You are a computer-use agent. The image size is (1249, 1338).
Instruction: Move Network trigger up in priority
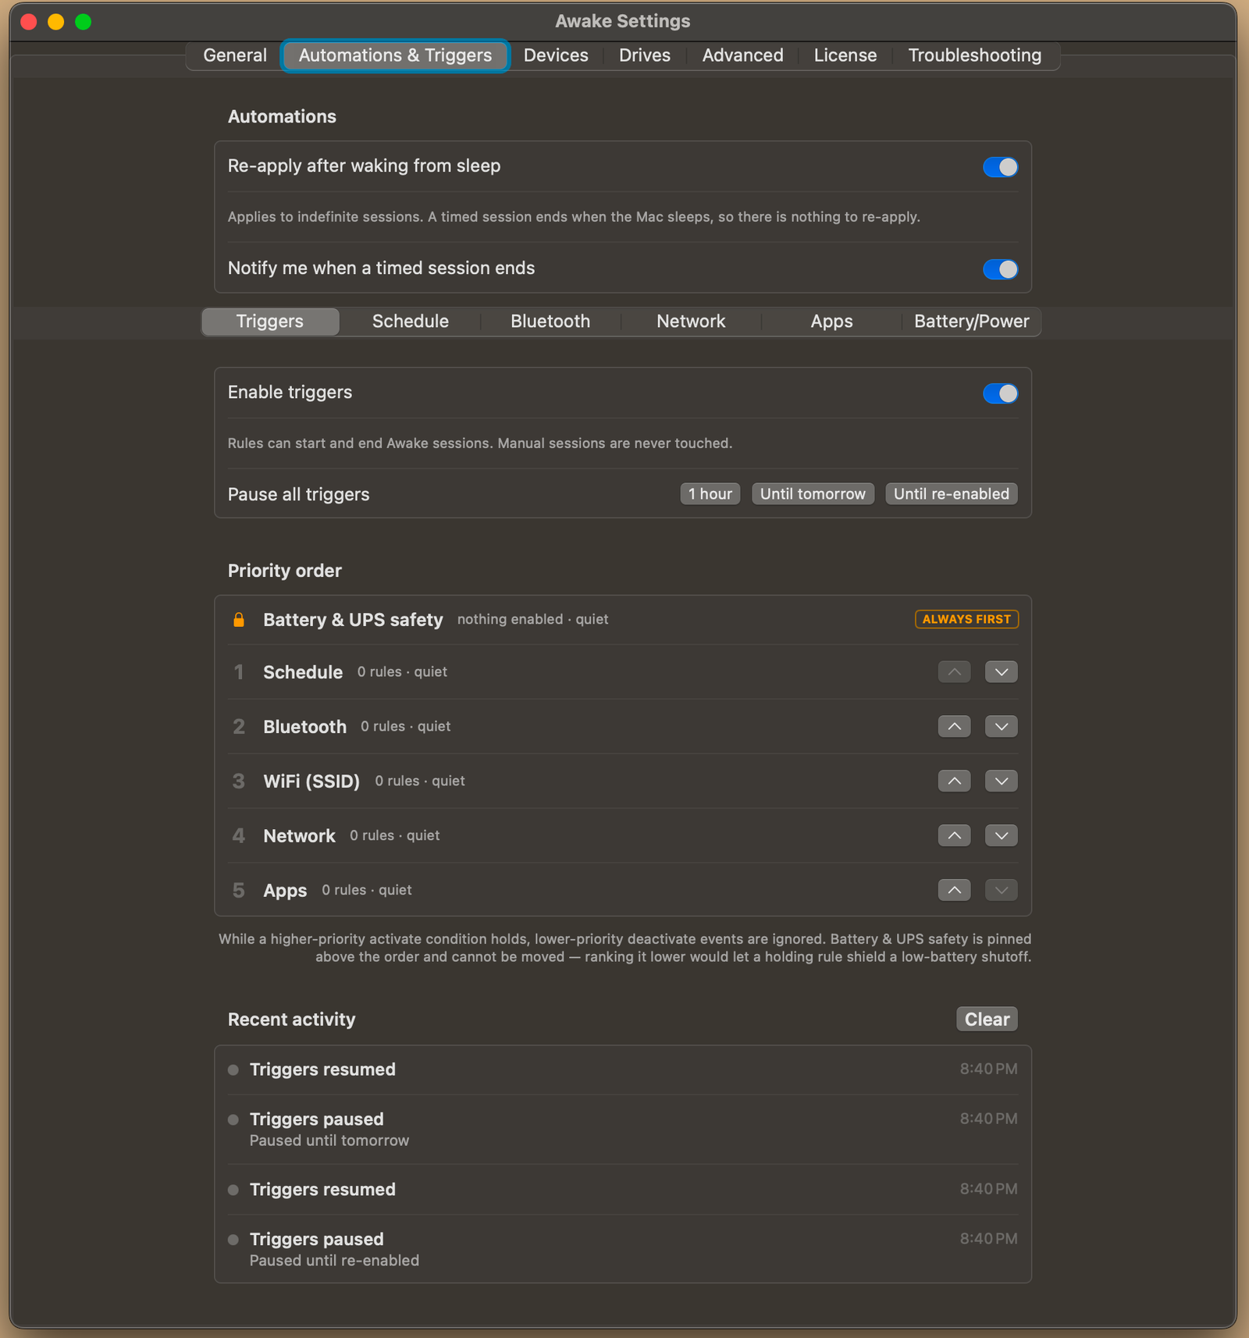pos(954,836)
